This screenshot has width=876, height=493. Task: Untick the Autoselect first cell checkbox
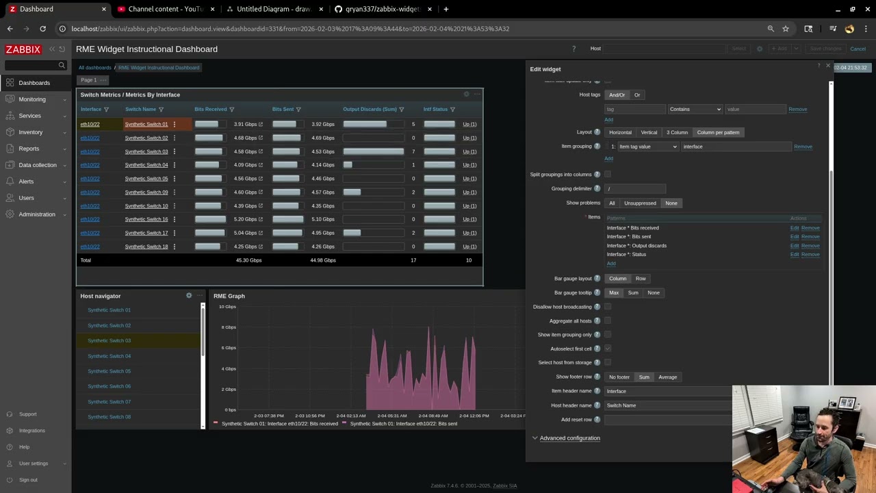[x=608, y=349]
